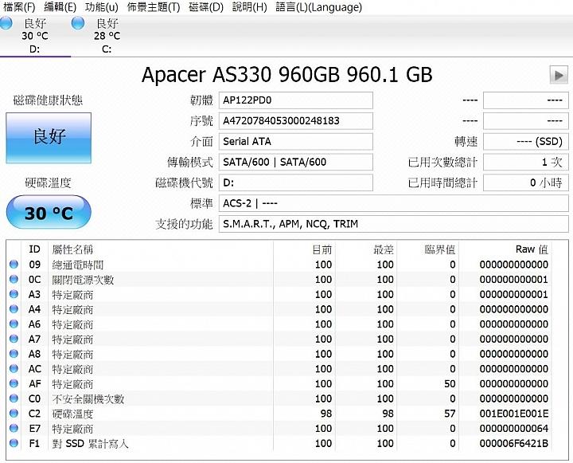
Task: Open the 功能(u) menu
Action: (102, 7)
